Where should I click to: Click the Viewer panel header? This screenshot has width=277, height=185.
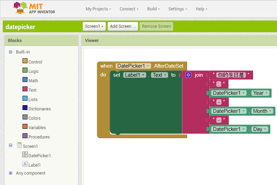179,41
